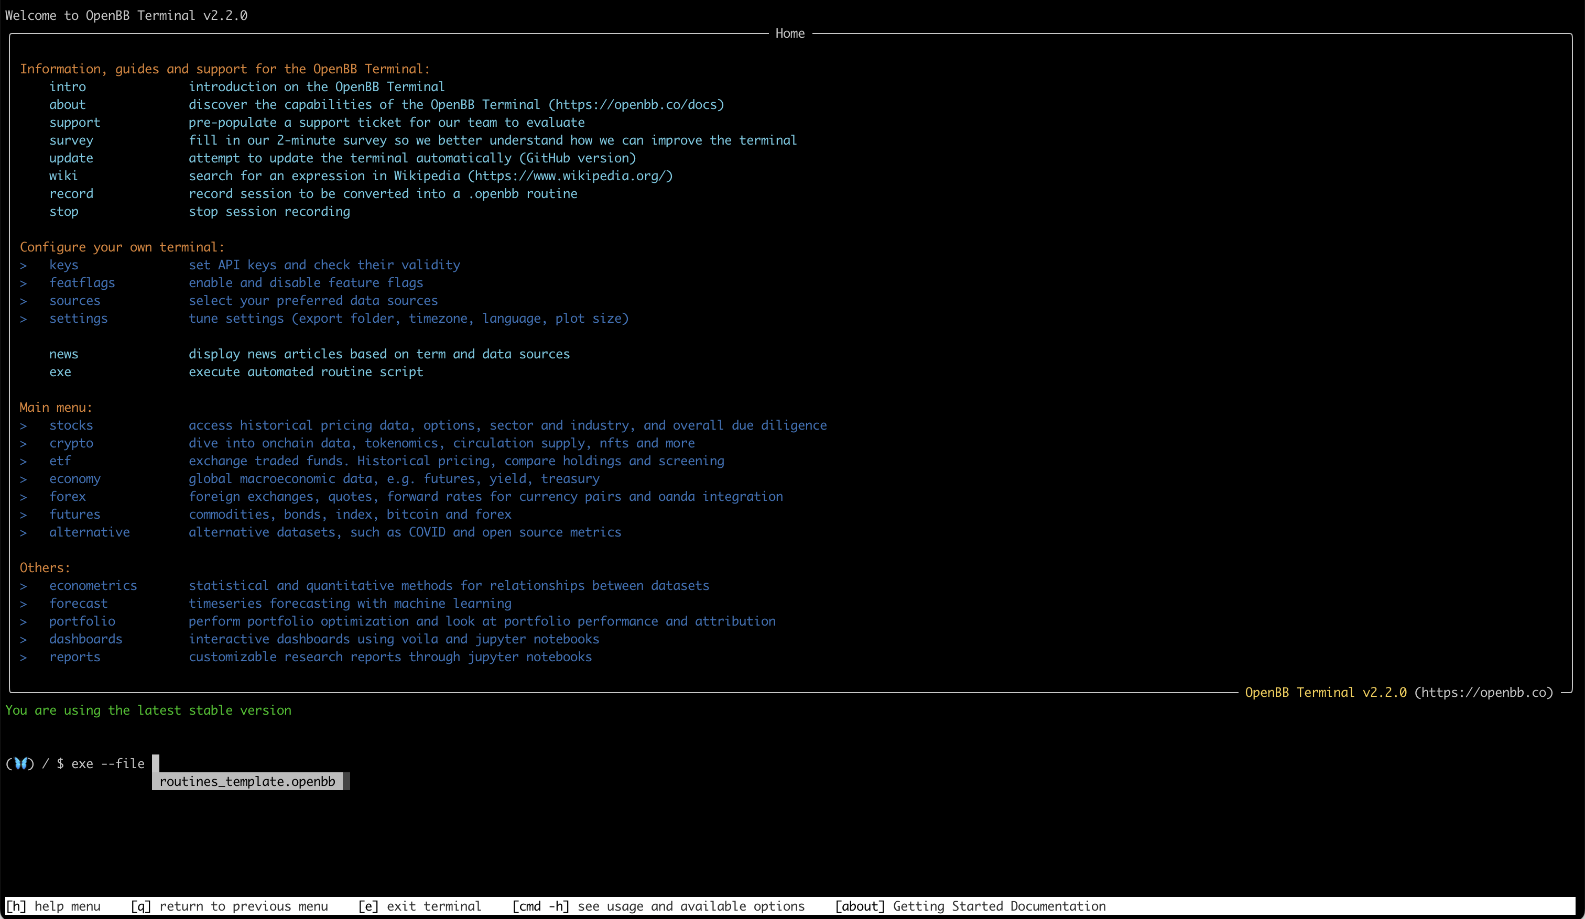1585x919 pixels.
Task: Click the 'wiki' command entry
Action: 63,176
